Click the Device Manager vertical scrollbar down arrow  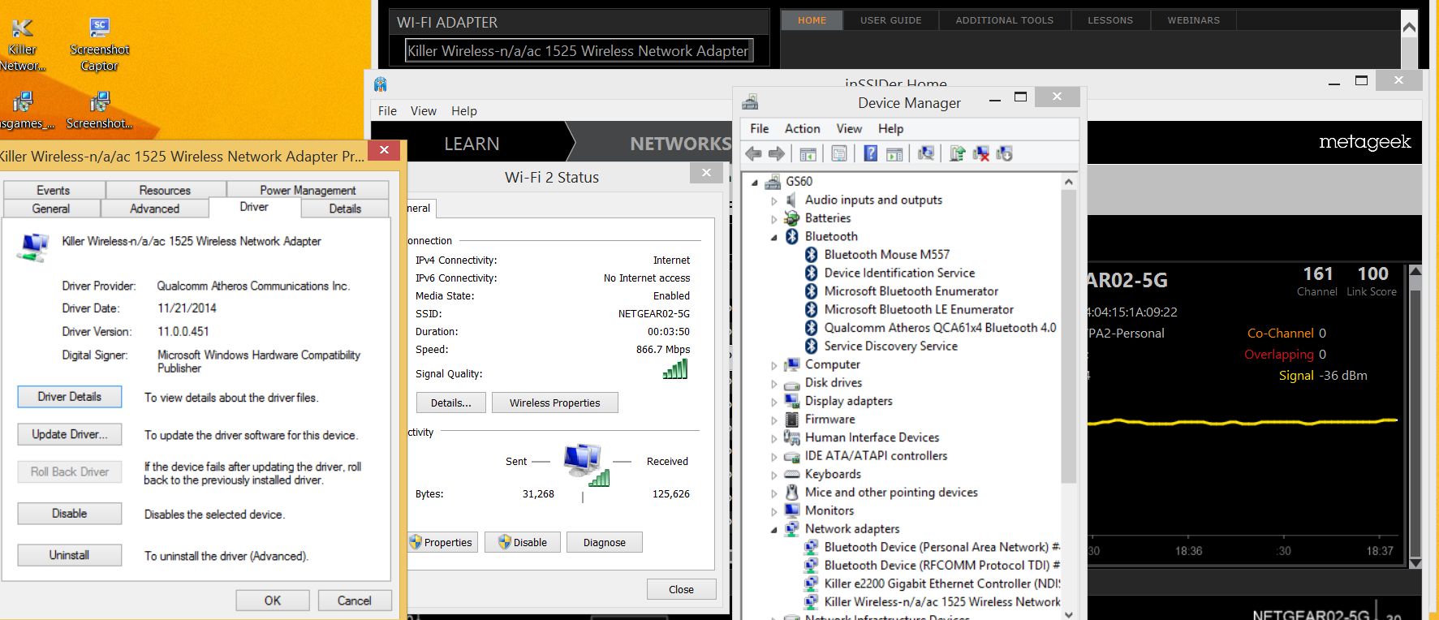point(1069,614)
